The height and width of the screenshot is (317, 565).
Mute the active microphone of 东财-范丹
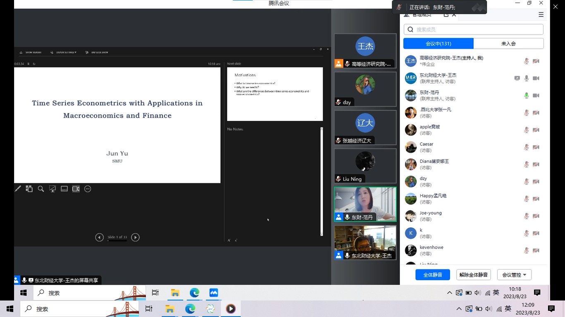tap(527, 95)
